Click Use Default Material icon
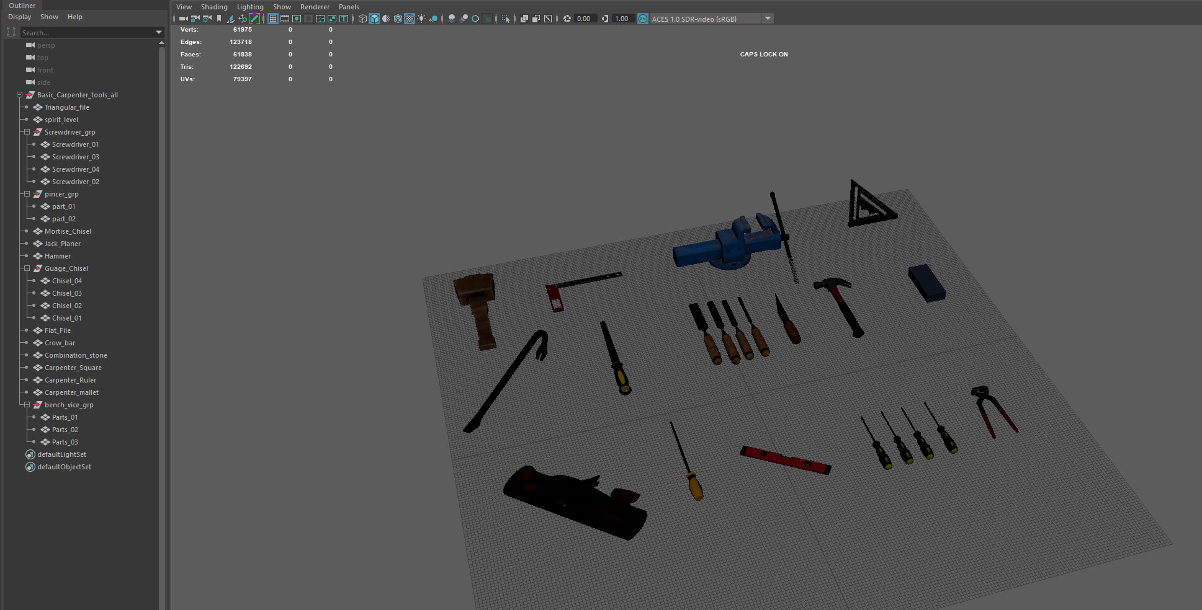The image size is (1202, 610). point(386,19)
